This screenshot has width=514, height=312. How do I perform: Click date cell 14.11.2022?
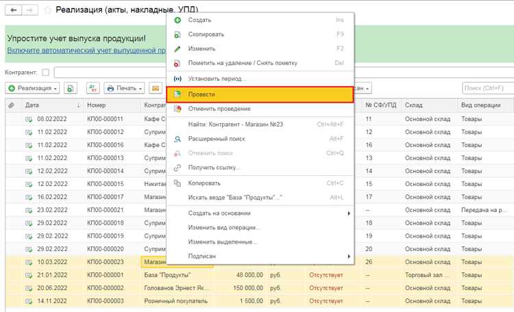(52, 301)
